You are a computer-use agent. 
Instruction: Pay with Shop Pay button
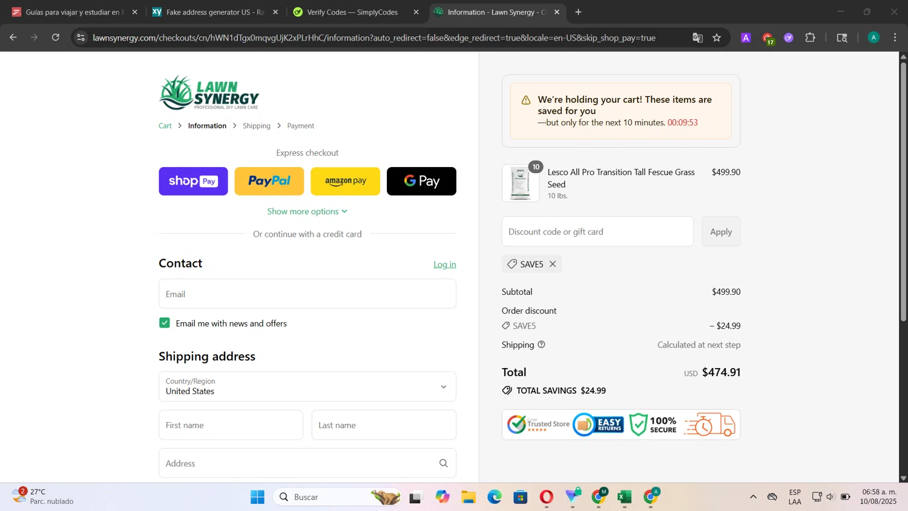[x=193, y=181]
